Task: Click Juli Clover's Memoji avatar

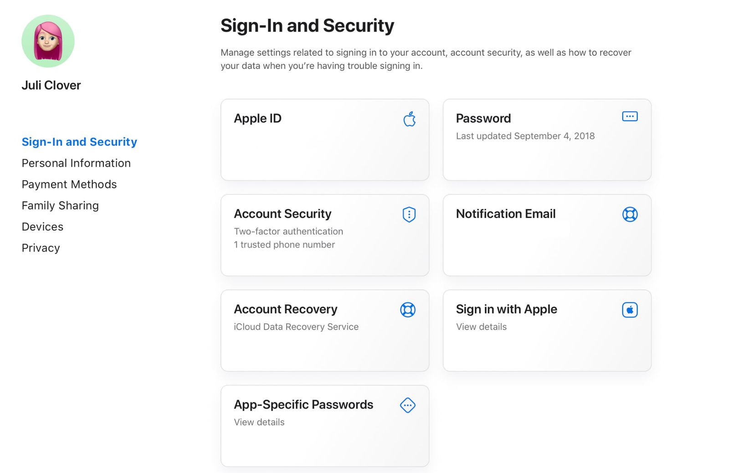Action: (x=48, y=41)
